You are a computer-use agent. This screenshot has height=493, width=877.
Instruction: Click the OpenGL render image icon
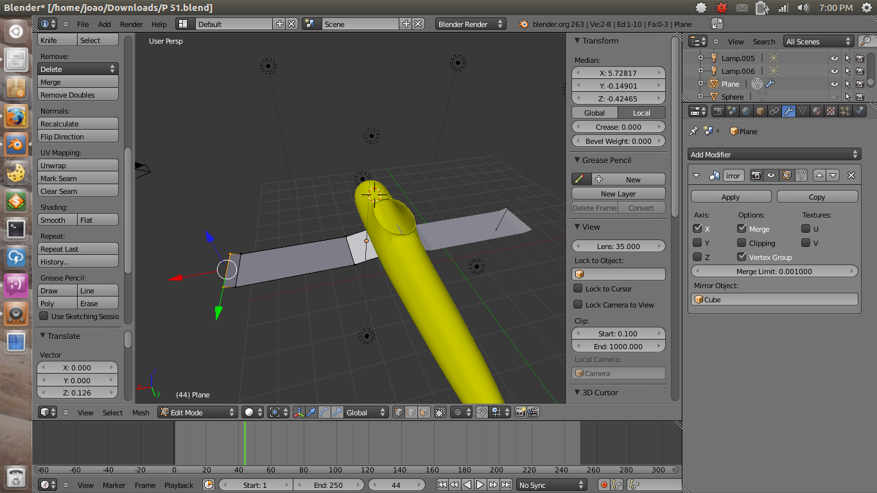[x=521, y=412]
